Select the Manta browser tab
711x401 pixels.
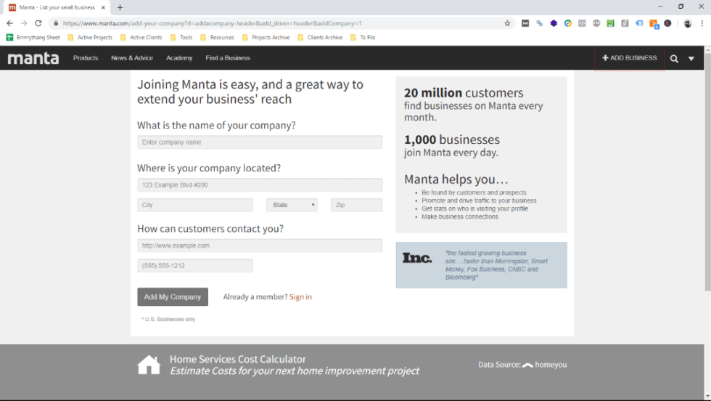pos(57,7)
